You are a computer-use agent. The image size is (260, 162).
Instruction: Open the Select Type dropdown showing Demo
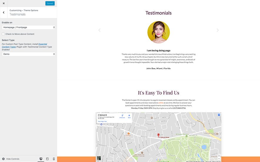point(29,54)
